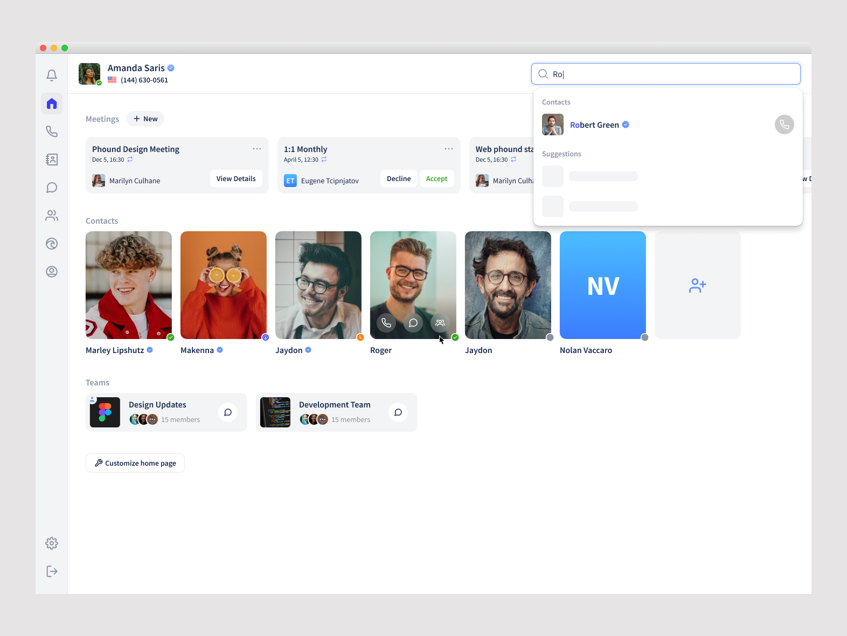Open Makenna contact photo
The image size is (847, 636).
coord(224,285)
